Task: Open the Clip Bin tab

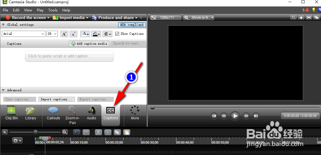Action: (11, 113)
